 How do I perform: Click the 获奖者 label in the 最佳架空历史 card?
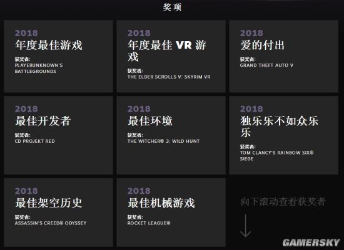point(23,217)
